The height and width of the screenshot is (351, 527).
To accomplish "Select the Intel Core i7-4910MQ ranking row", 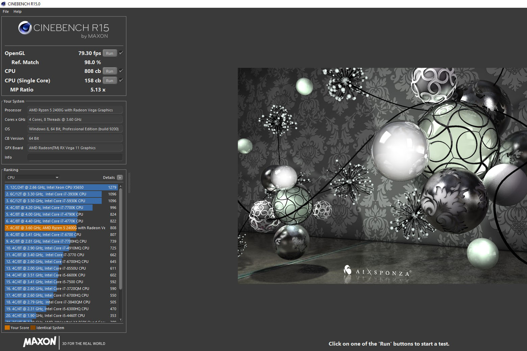I will (x=61, y=248).
